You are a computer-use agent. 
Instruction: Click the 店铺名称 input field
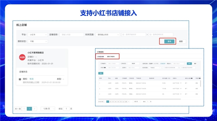click(72, 35)
